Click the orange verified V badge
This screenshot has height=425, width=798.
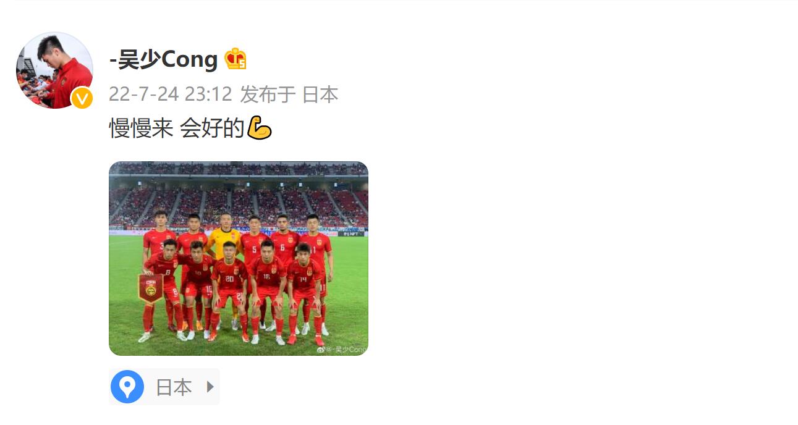[x=82, y=98]
